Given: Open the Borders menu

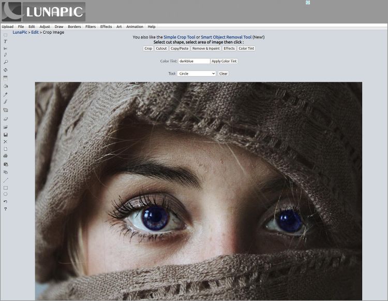Looking at the screenshot, I should (x=74, y=26).
